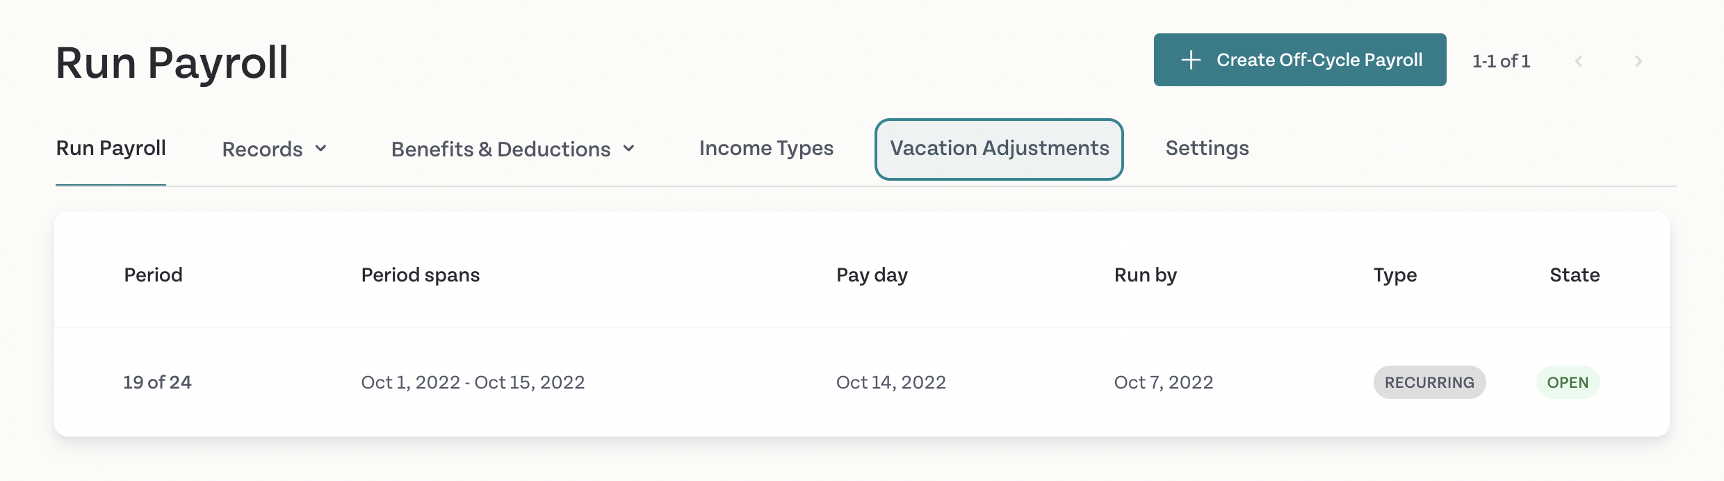Viewport: 1724px width, 481px height.
Task: Go to the previous page arrow
Action: point(1579,61)
